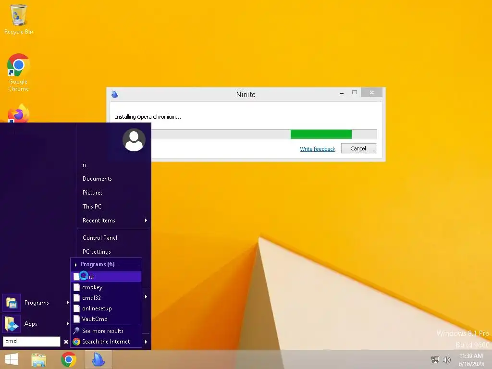Open the taskbar clock and date

471,360
